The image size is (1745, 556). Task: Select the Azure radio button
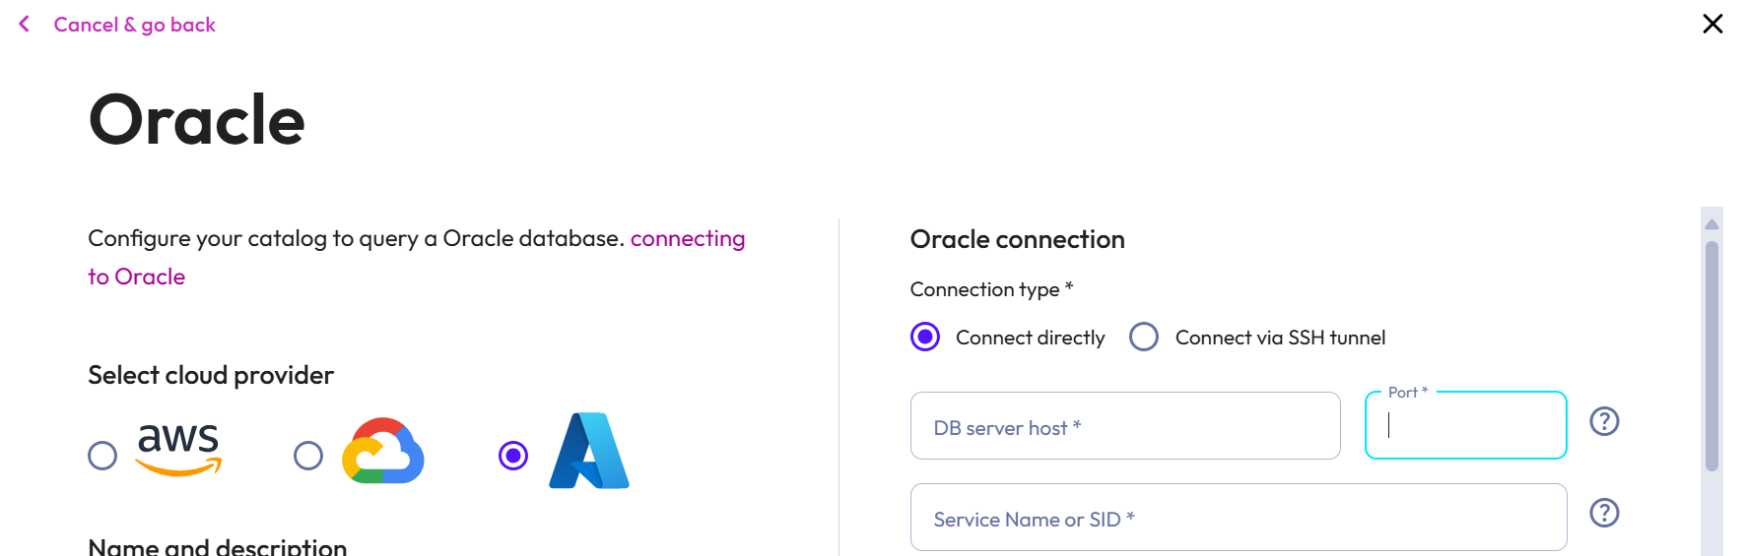click(x=513, y=456)
